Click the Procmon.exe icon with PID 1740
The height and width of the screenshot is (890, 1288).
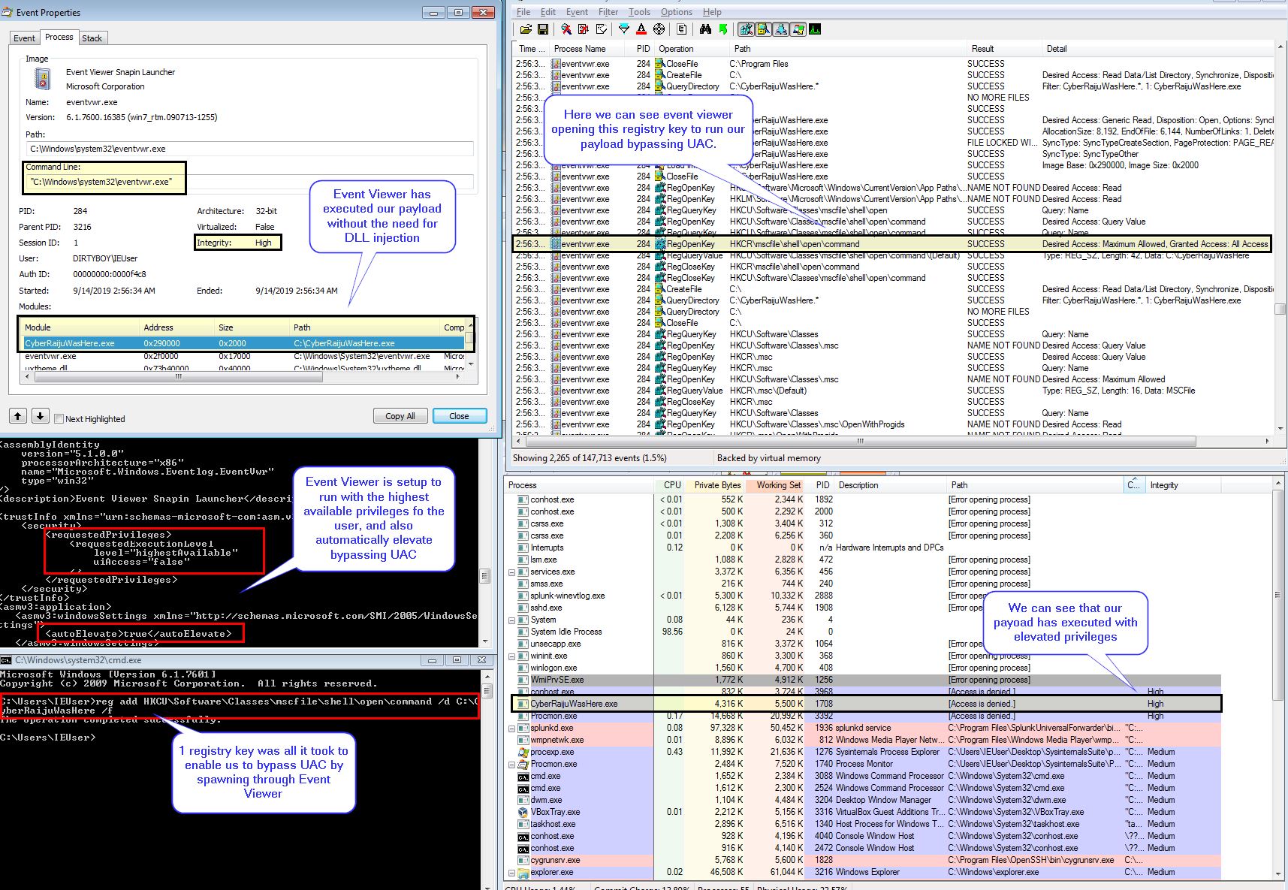point(523,764)
